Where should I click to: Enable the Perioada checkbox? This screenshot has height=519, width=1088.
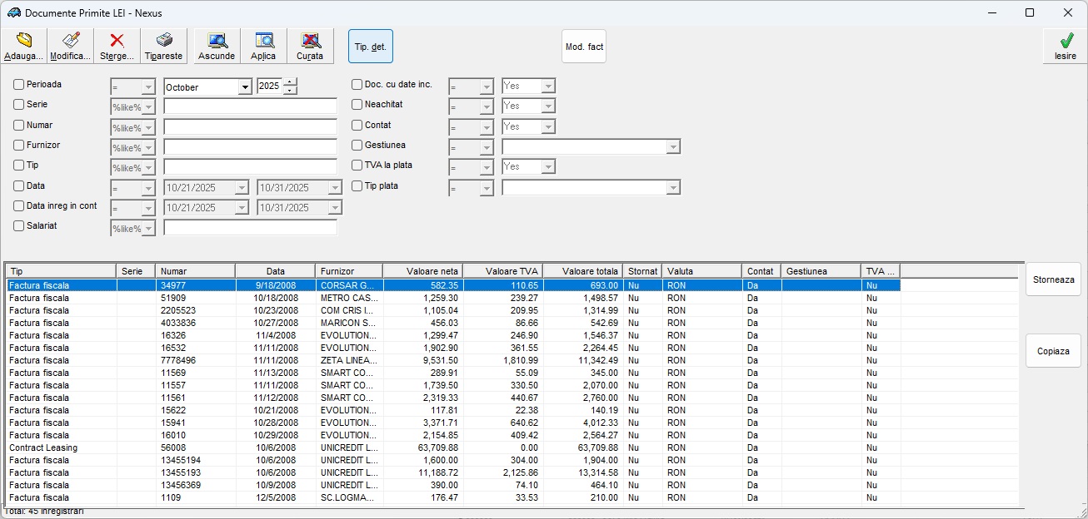[19, 85]
